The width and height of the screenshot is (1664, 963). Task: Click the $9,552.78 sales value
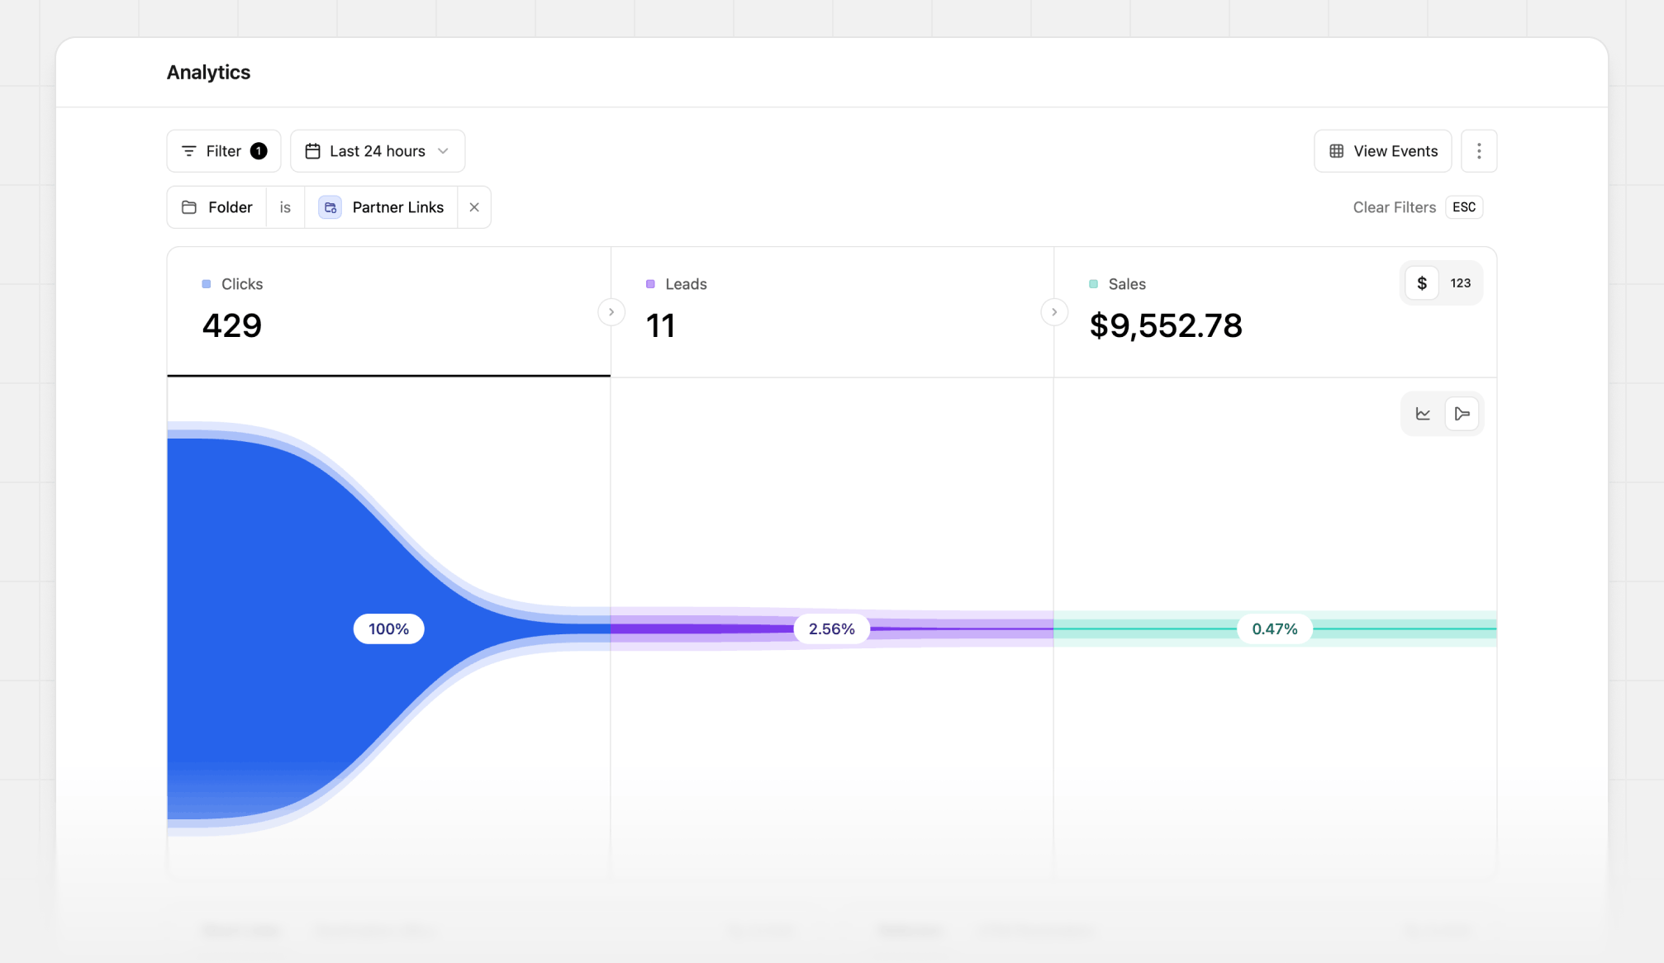1166,325
